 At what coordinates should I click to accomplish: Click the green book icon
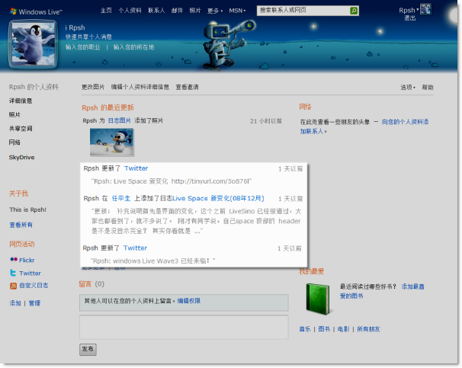pos(318,299)
